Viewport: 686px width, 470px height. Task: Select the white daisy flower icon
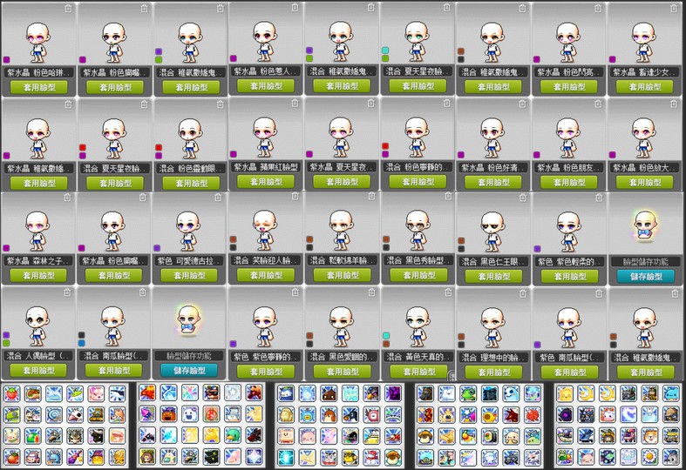(649, 456)
